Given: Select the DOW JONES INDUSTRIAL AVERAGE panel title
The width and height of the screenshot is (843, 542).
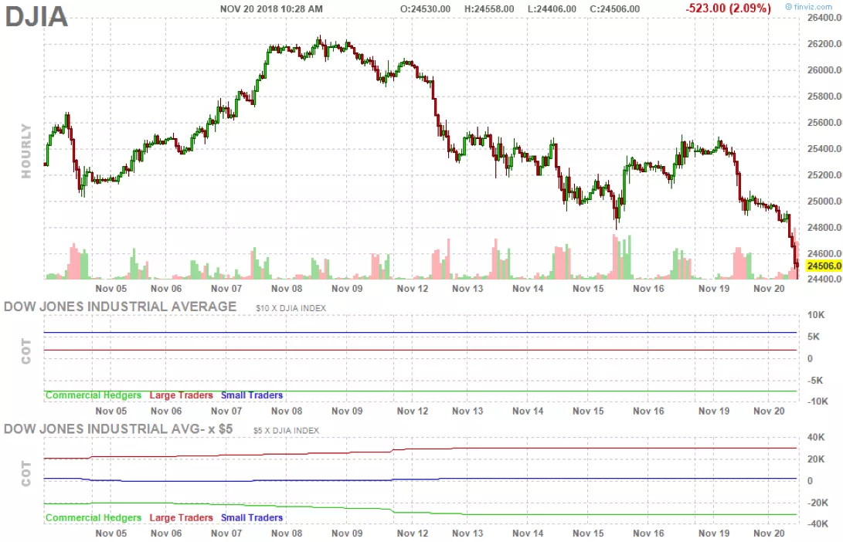Looking at the screenshot, I should [120, 307].
